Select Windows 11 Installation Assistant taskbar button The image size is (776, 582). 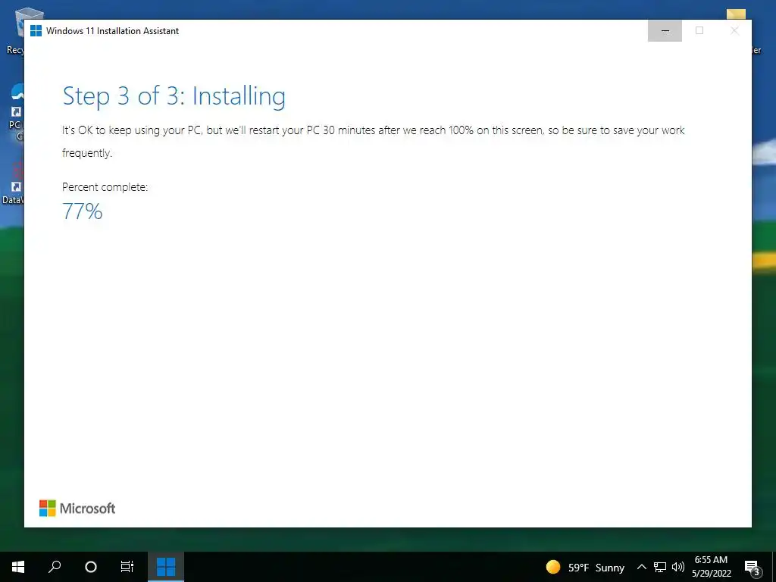tap(166, 567)
